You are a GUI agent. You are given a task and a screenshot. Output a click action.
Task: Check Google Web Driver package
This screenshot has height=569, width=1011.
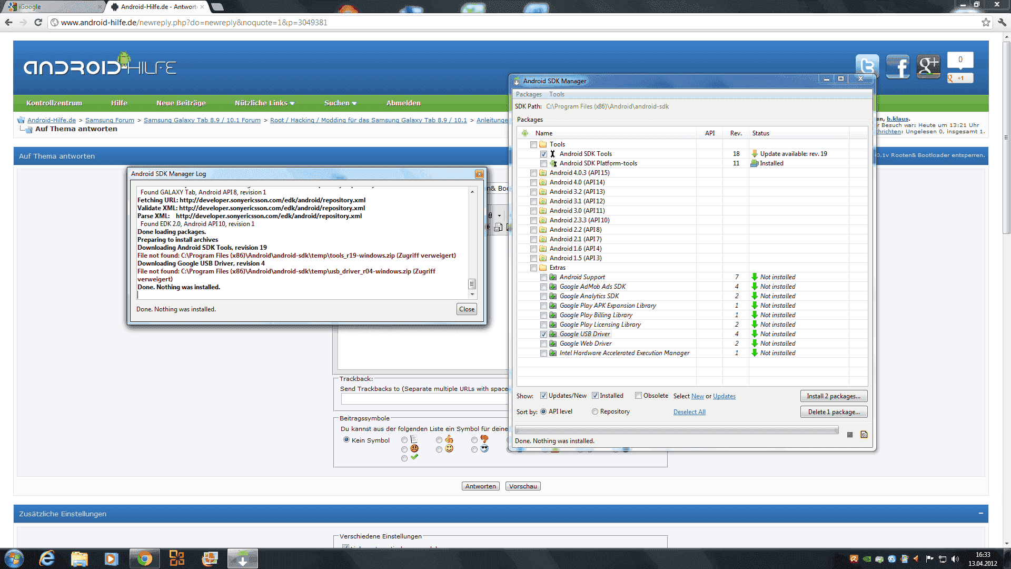pyautogui.click(x=543, y=344)
